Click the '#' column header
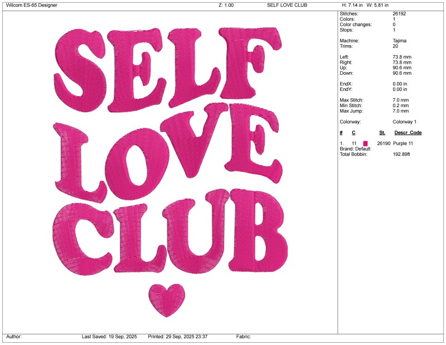The height and width of the screenshot is (345, 446). (341, 133)
